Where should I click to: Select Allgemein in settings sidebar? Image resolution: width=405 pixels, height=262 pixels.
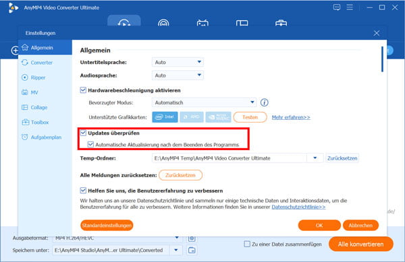[45, 48]
